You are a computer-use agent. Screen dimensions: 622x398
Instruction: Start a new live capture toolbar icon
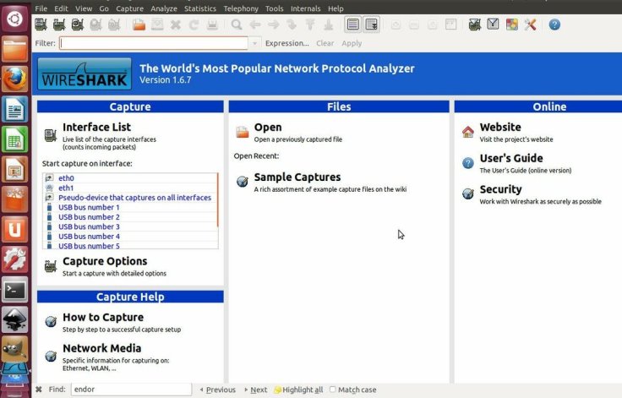pyautogui.click(x=78, y=25)
